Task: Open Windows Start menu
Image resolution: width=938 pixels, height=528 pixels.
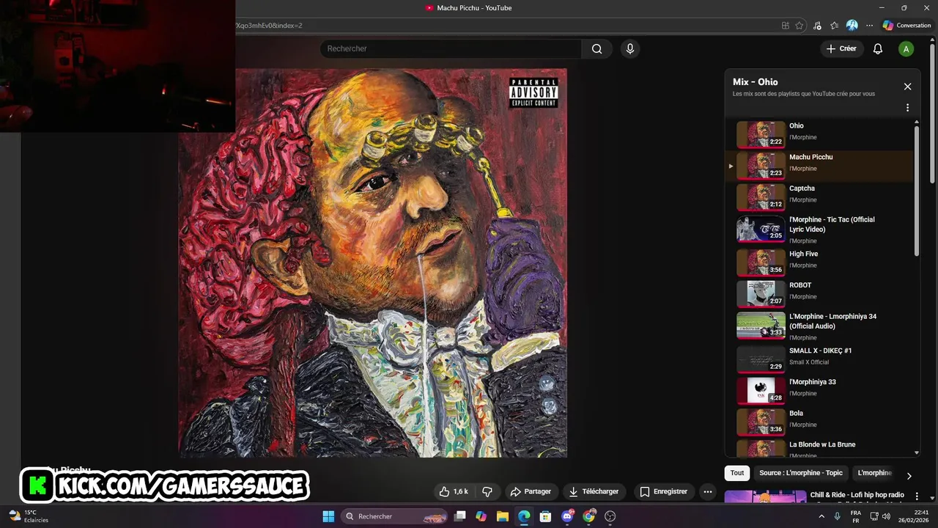Action: click(x=328, y=516)
